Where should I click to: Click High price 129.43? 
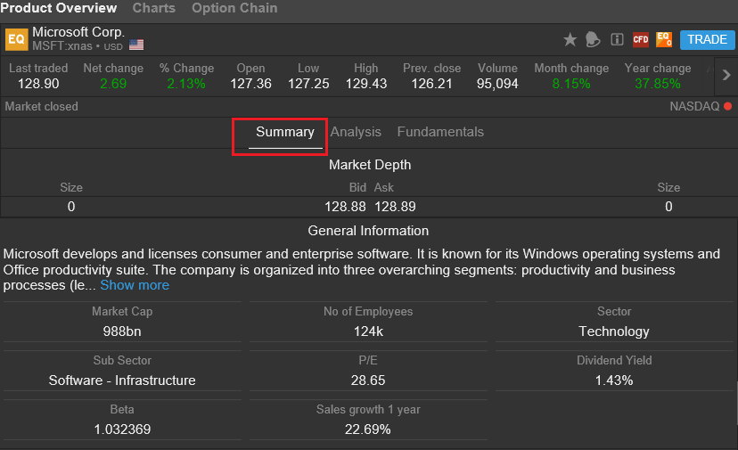[x=366, y=84]
